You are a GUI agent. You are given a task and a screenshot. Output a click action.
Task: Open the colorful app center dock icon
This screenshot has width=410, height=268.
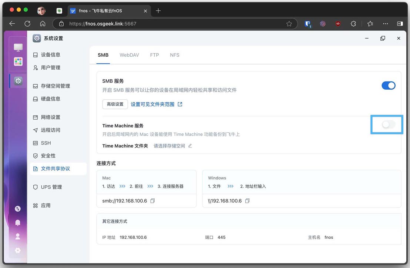[x=18, y=62]
